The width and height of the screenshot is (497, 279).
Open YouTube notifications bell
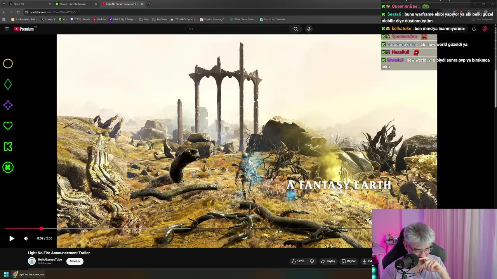tap(474, 29)
